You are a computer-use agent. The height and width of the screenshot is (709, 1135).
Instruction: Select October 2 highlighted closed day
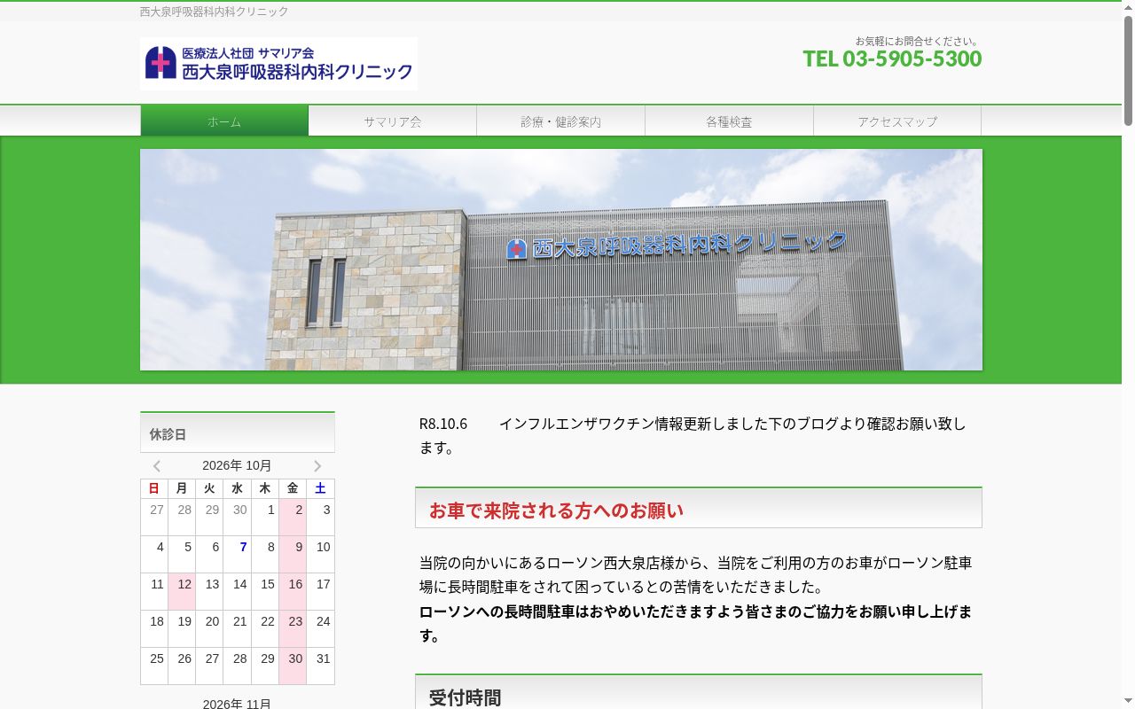293,517
